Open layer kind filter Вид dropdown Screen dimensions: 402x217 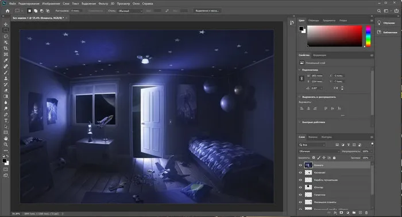pos(312,145)
